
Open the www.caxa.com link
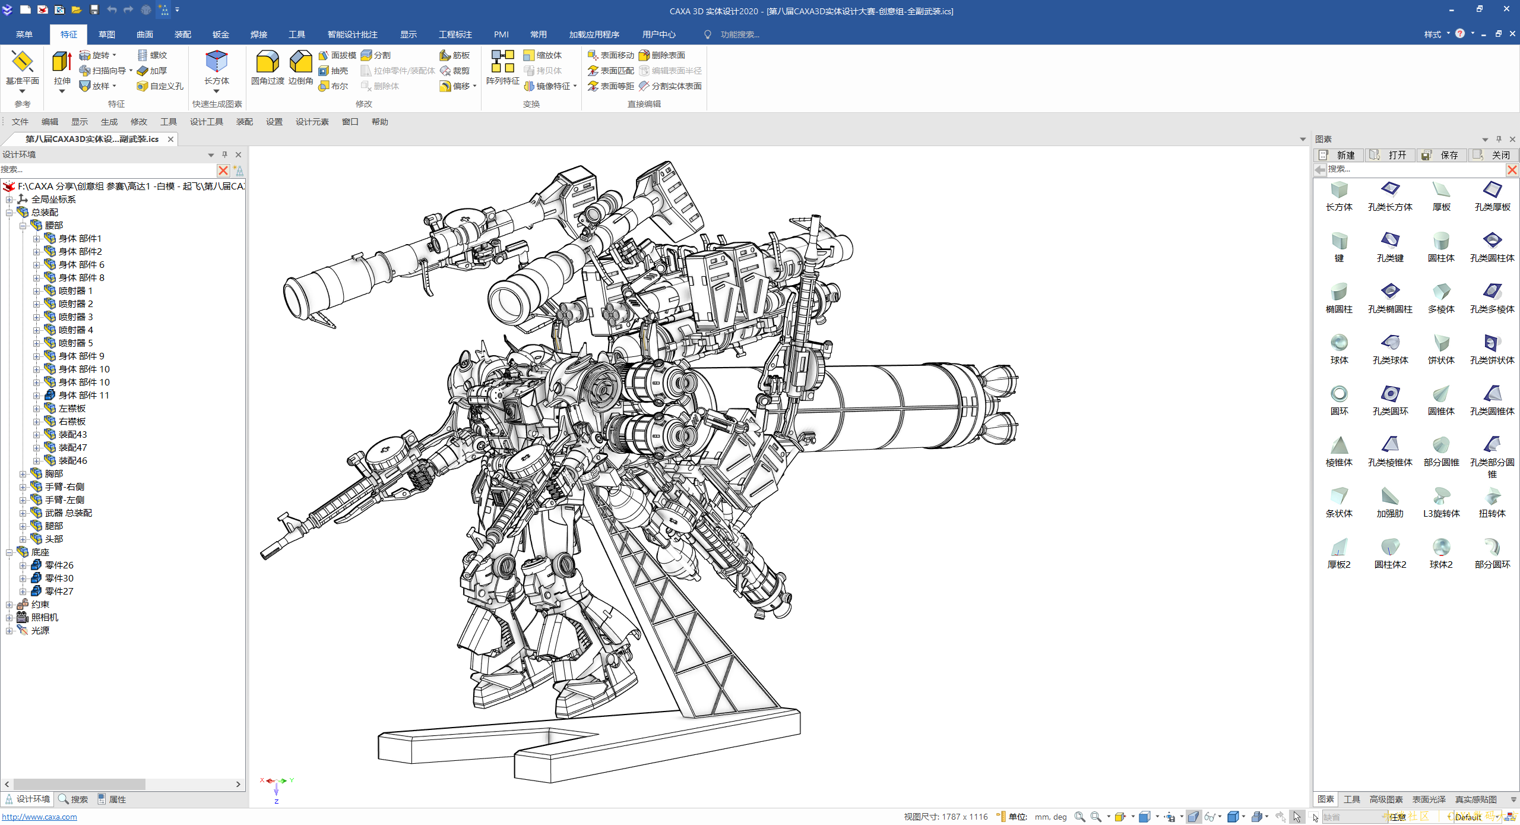pyautogui.click(x=39, y=817)
